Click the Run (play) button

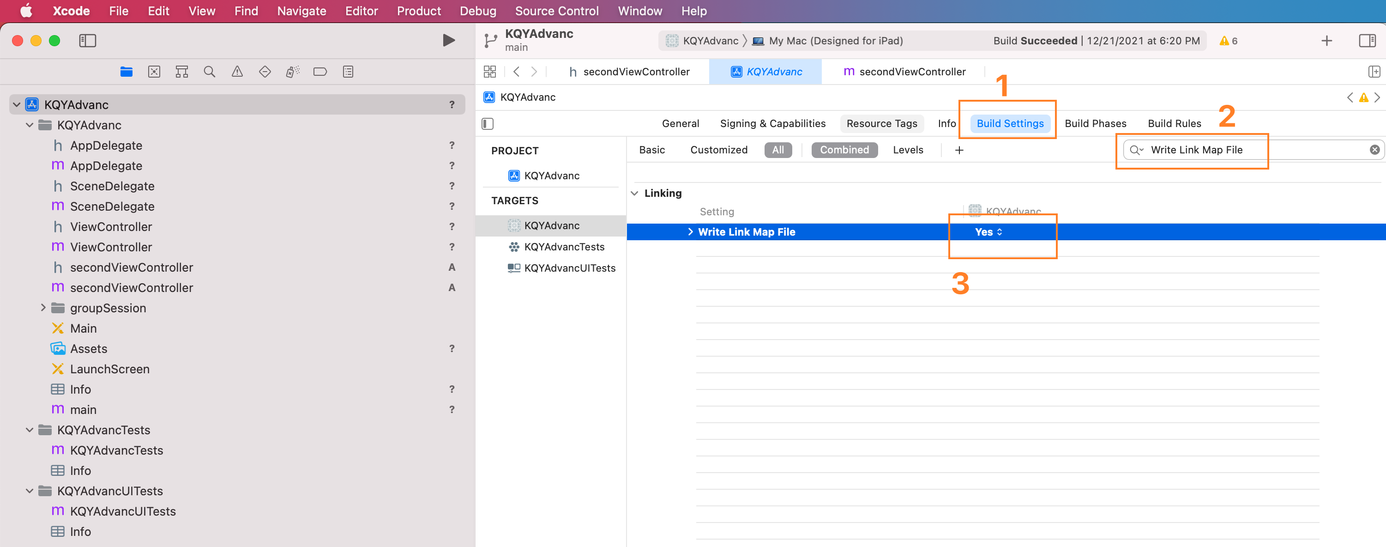448,40
